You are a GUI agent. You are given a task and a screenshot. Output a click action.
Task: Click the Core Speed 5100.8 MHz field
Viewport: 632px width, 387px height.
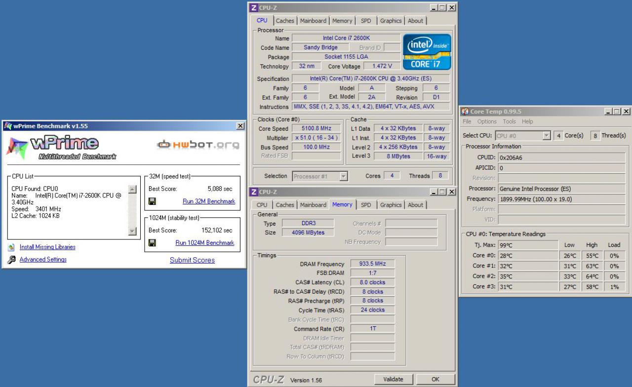[x=316, y=128]
